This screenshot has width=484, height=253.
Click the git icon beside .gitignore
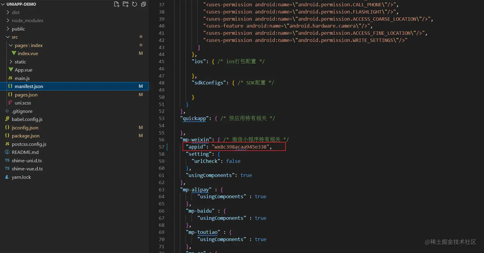tap(7, 111)
